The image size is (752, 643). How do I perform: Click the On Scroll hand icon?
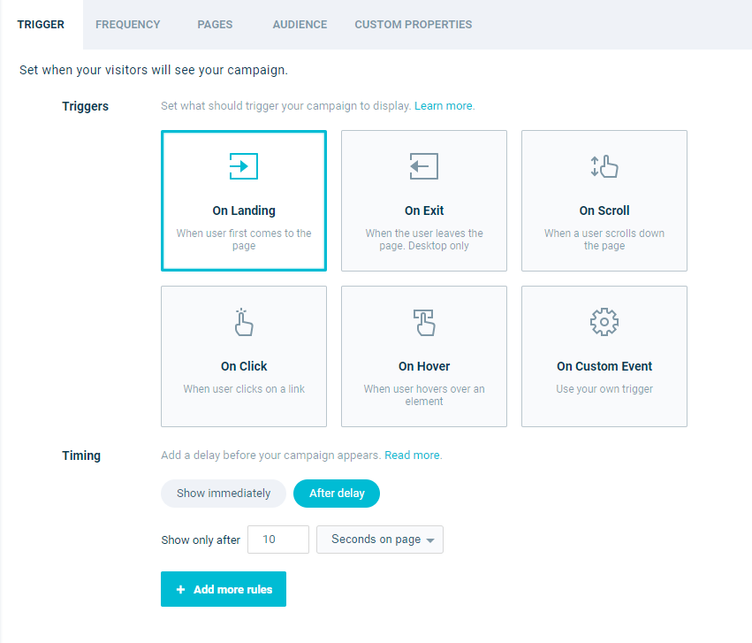tap(604, 166)
